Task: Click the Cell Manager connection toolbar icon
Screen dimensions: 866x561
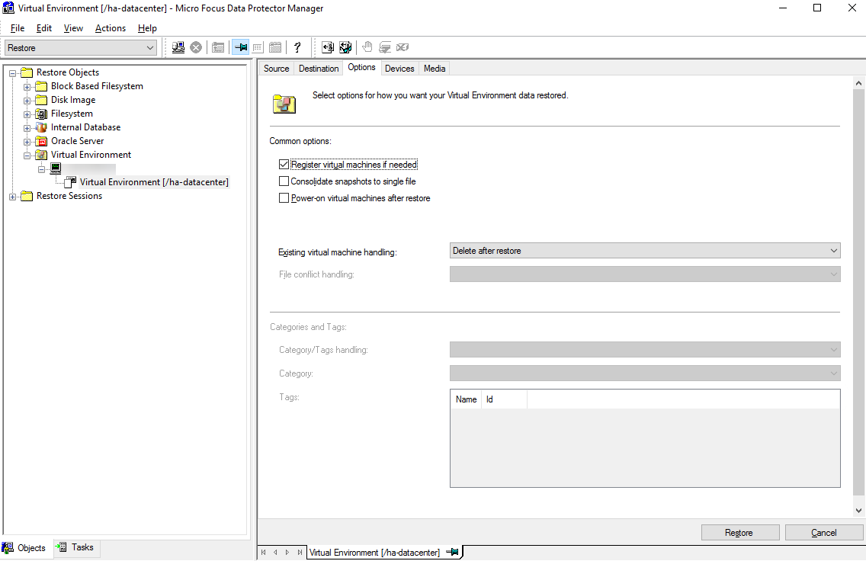Action: pyautogui.click(x=178, y=47)
